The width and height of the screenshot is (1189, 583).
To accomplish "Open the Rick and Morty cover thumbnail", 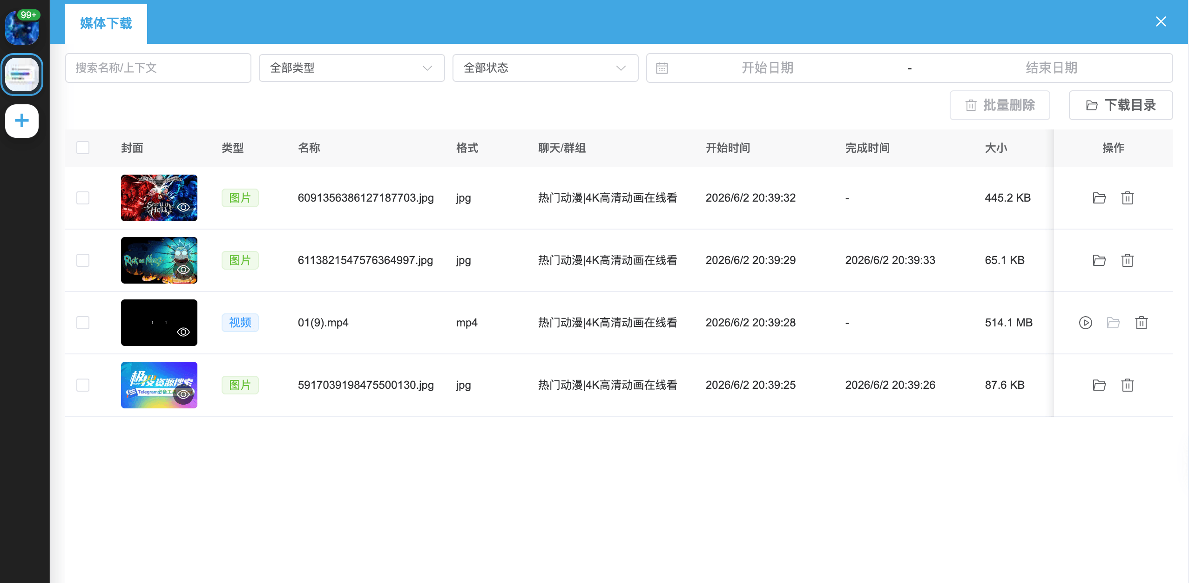I will tap(159, 260).
